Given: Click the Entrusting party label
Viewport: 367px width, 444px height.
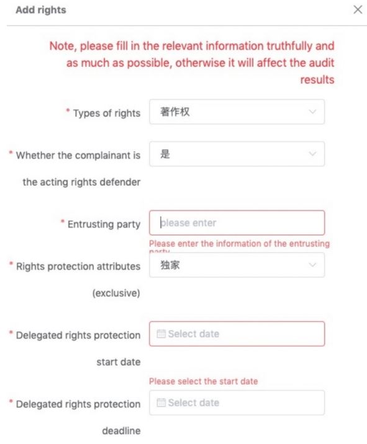Looking at the screenshot, I should [104, 224].
